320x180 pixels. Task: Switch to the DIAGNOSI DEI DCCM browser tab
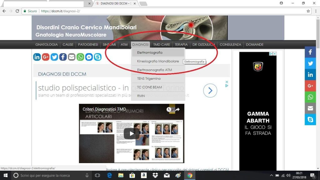[x=116, y=3]
